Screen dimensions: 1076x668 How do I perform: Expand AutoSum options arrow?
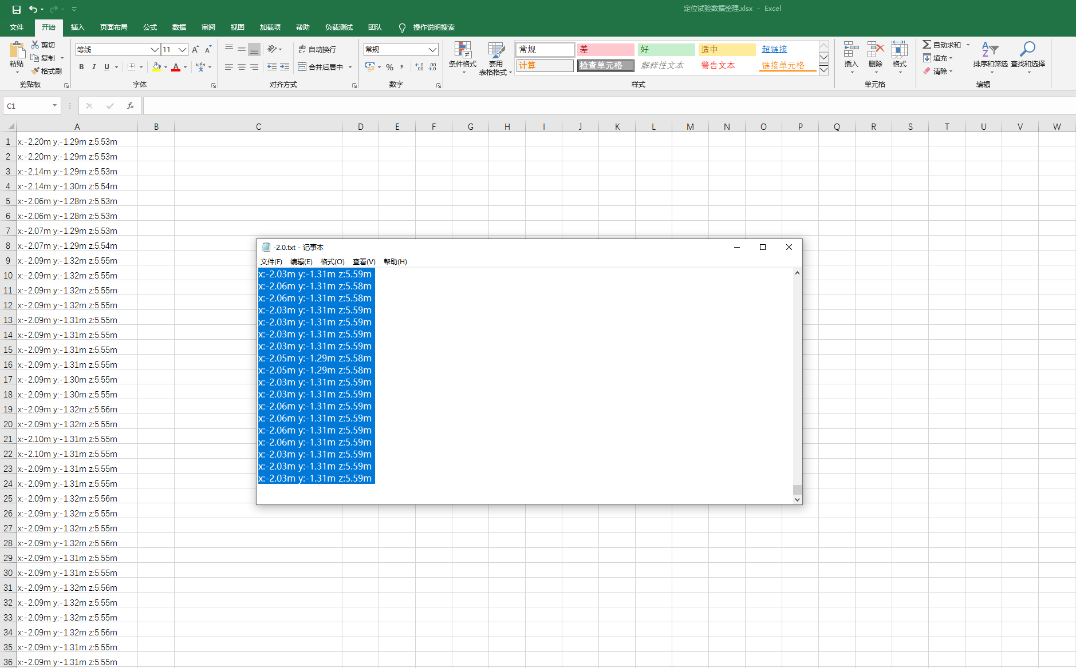pyautogui.click(x=968, y=45)
